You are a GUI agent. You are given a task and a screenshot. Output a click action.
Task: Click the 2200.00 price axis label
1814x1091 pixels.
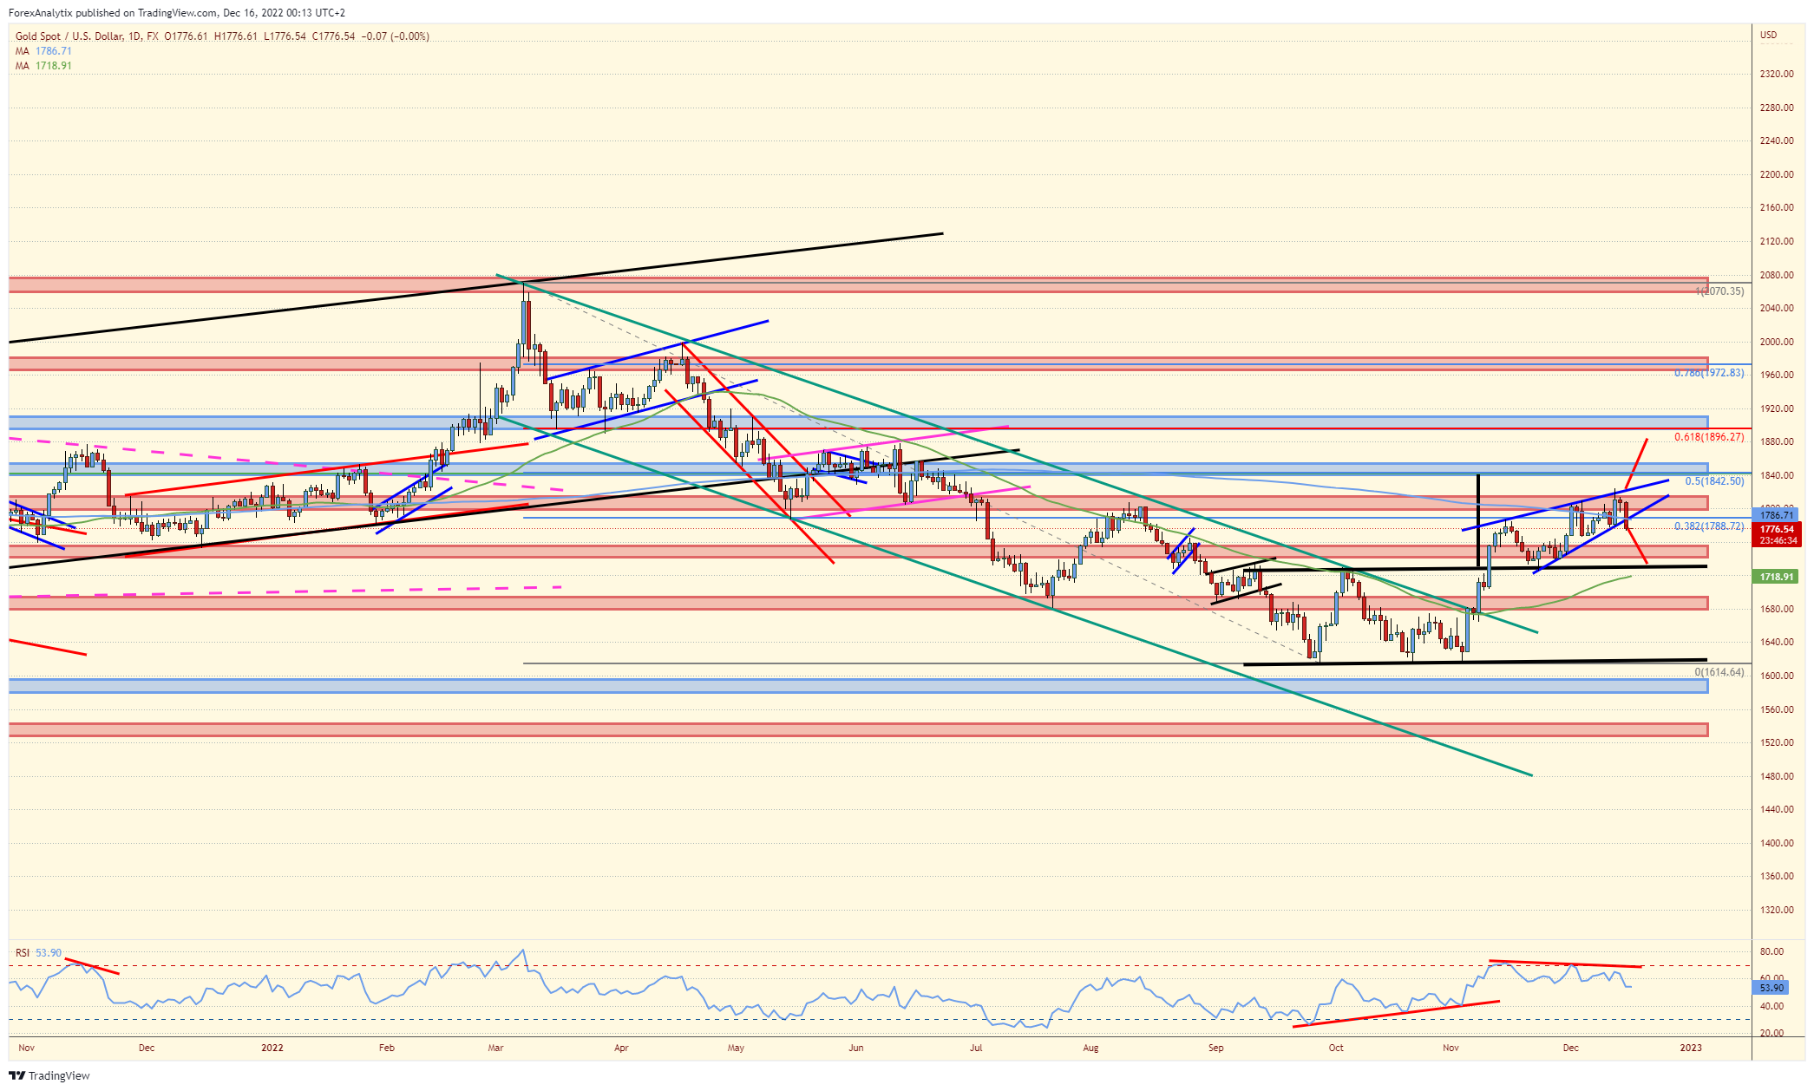pos(1776,174)
